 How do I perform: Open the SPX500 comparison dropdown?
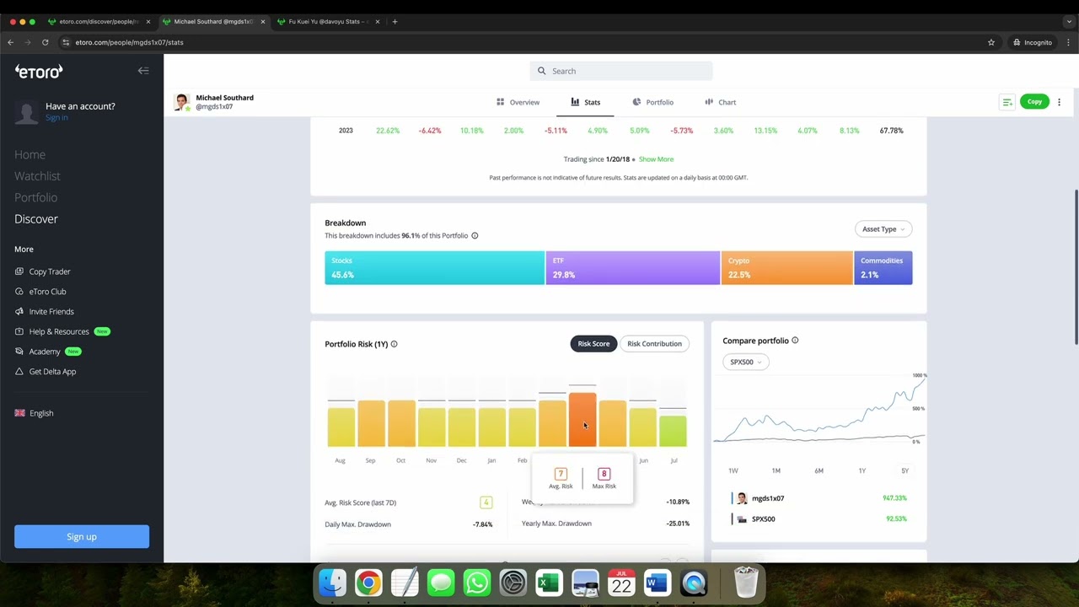tap(745, 363)
